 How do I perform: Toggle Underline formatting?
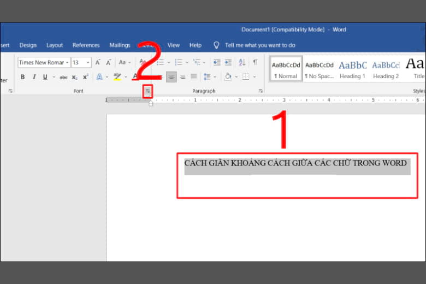pyautogui.click(x=45, y=77)
